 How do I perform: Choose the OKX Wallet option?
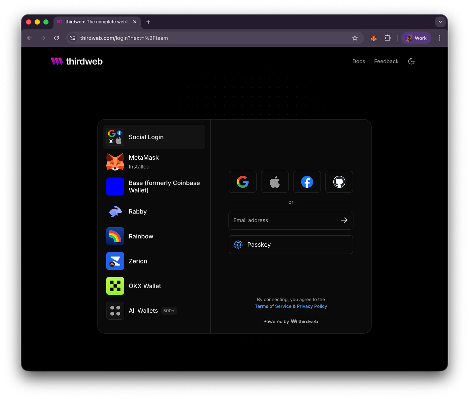(154, 286)
